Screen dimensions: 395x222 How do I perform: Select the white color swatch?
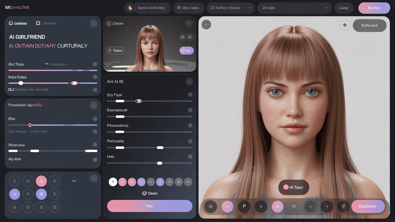click(x=113, y=182)
